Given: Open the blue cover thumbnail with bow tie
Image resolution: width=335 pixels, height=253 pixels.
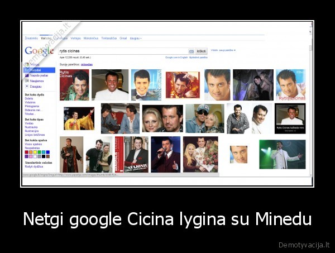Looking at the screenshot, I should (146, 85).
